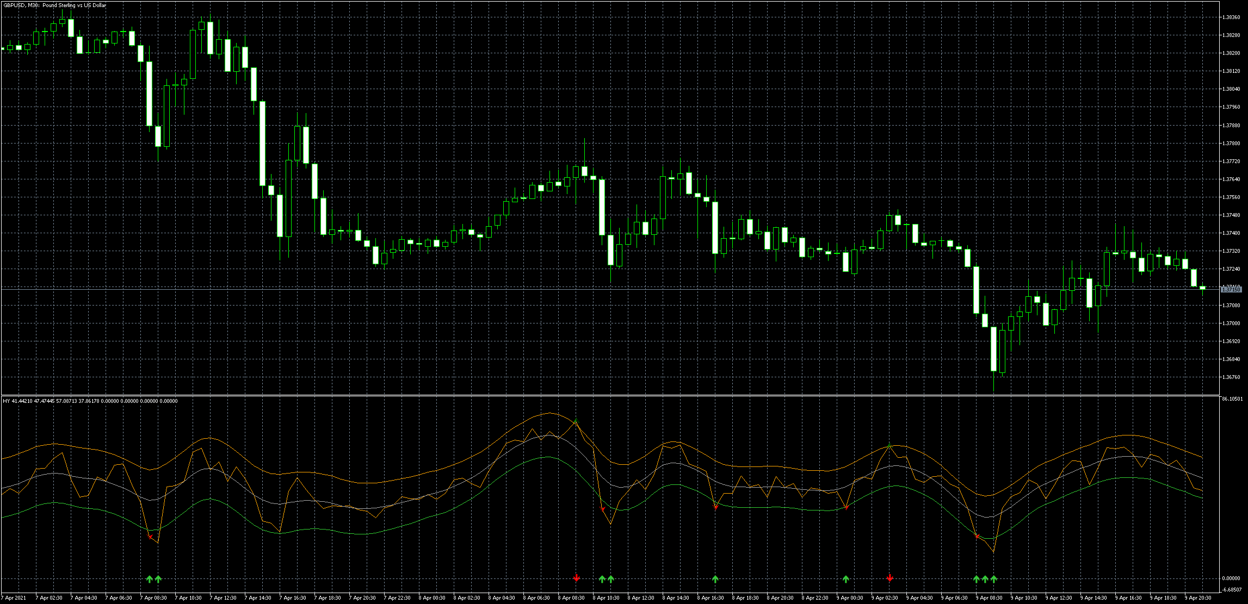
Task: Click the 7 Apr 12:30 time label
Action: (x=223, y=598)
